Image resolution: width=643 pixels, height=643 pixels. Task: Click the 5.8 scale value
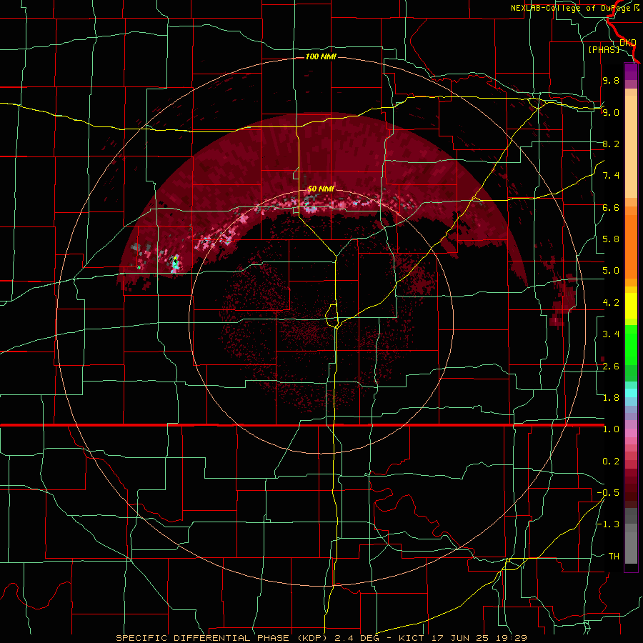[x=611, y=239]
